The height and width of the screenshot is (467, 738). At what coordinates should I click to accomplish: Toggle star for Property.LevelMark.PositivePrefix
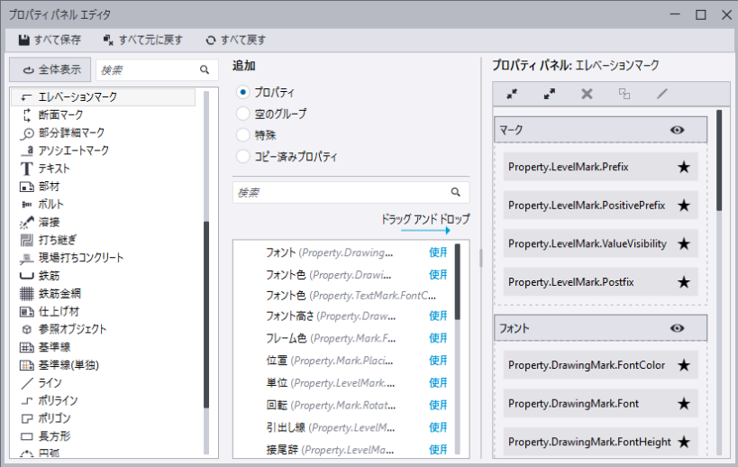(x=684, y=206)
